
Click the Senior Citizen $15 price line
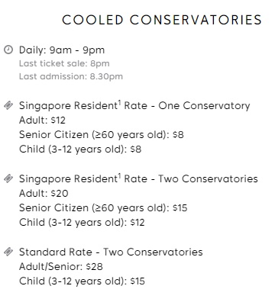click(x=103, y=208)
